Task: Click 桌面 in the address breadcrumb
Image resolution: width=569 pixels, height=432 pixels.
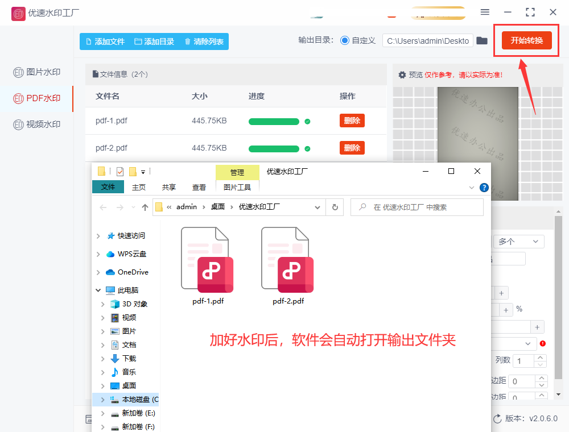Action: tap(218, 207)
